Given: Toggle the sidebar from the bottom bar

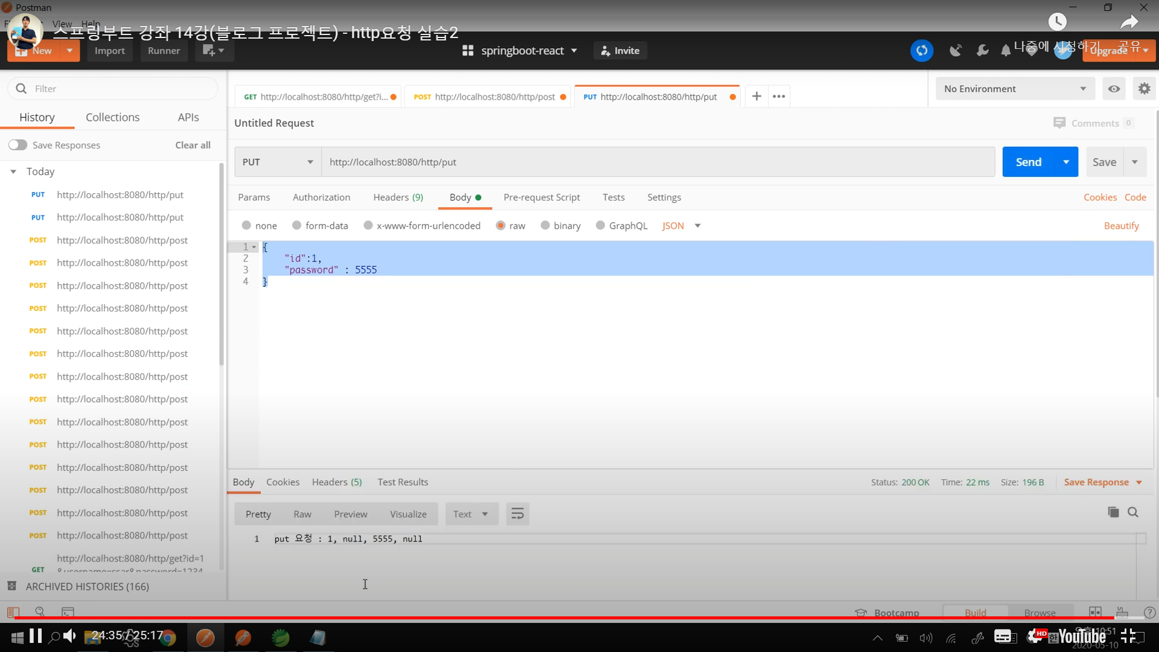Looking at the screenshot, I should [x=13, y=612].
